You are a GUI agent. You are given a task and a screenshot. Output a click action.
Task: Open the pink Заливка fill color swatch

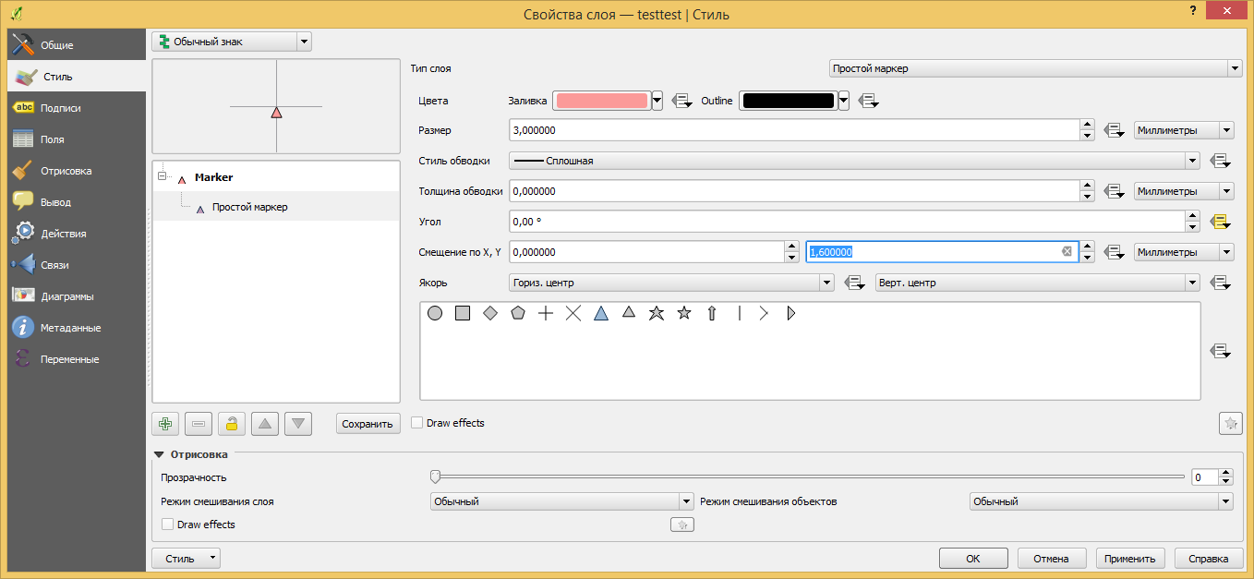point(601,101)
